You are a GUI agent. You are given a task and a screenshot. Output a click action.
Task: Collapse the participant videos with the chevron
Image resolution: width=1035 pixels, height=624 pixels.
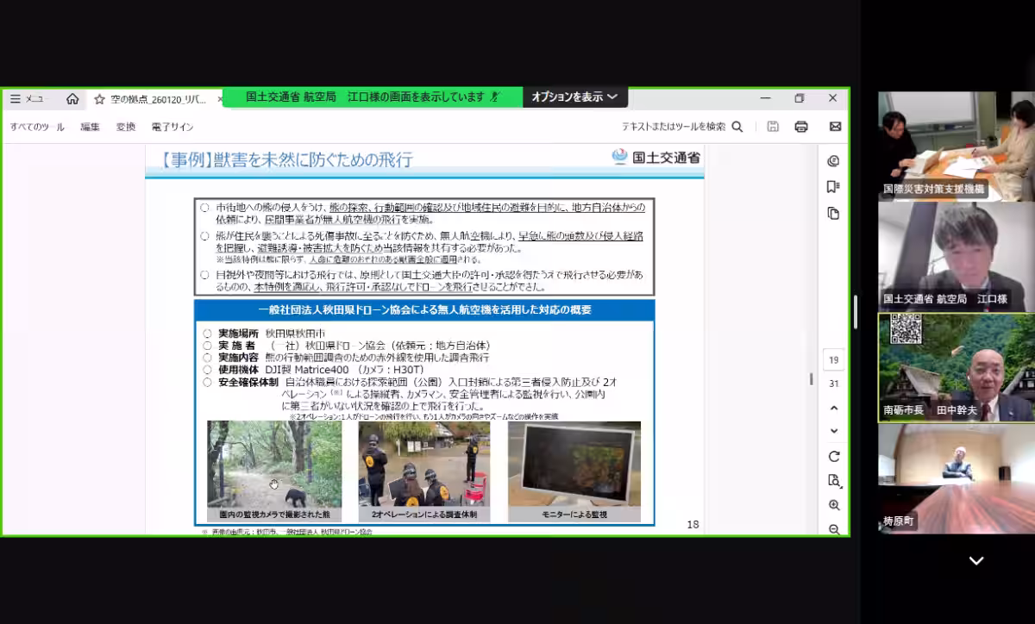tap(975, 560)
